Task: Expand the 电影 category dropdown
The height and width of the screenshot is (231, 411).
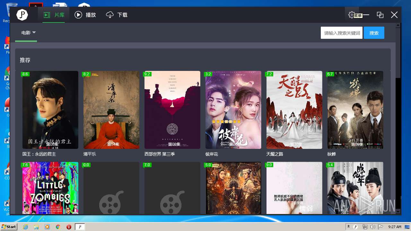Action: point(29,33)
